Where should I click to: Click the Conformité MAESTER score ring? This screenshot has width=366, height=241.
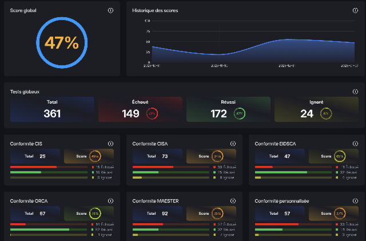tap(217, 214)
